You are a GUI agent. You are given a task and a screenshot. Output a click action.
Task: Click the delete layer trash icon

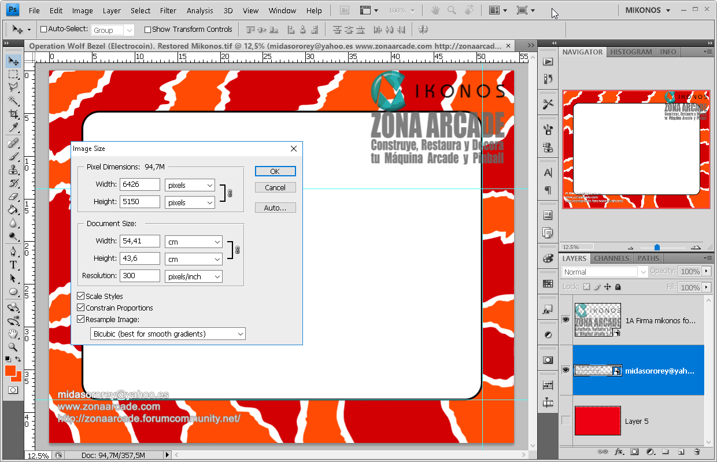[697, 452]
